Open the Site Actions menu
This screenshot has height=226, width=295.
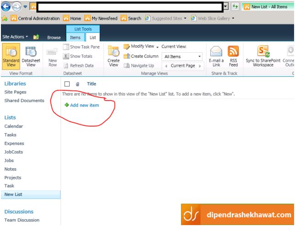coord(15,37)
